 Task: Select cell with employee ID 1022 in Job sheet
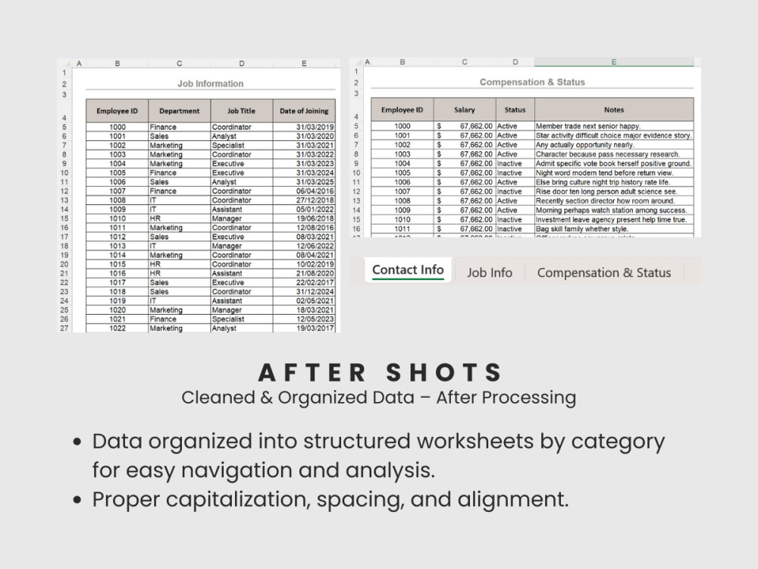[117, 328]
